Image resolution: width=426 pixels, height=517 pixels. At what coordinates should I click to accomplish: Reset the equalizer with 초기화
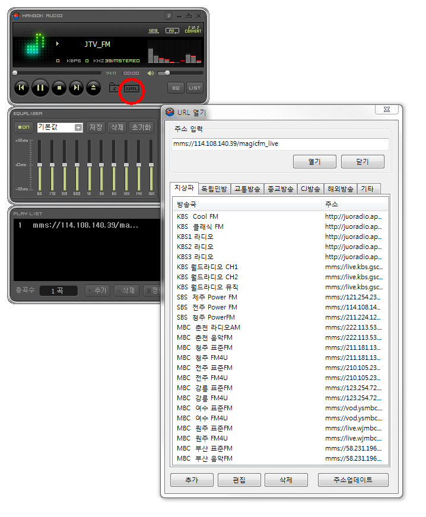tap(141, 127)
